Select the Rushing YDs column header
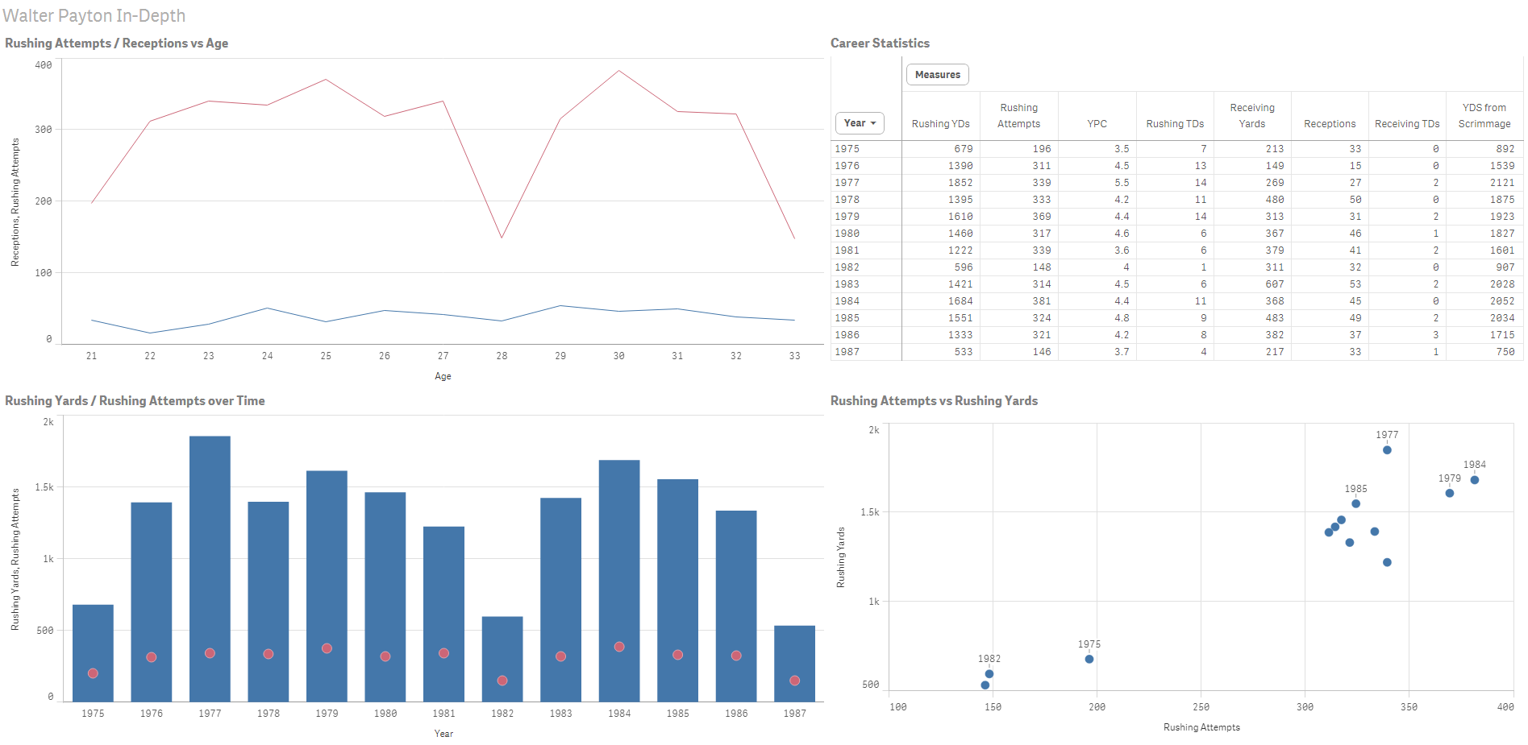The height and width of the screenshot is (745, 1528). 940,124
